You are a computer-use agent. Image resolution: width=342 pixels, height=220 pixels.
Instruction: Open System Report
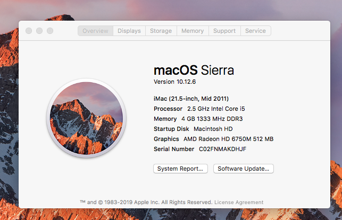coord(180,169)
